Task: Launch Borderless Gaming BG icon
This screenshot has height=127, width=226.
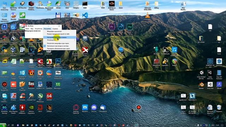Action: [5, 107]
